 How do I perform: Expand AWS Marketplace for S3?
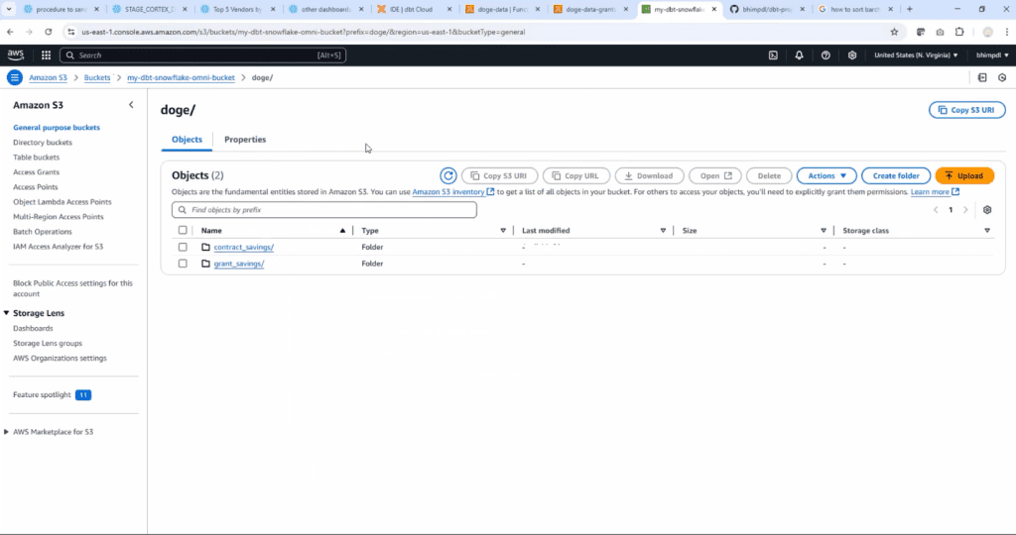[7, 432]
